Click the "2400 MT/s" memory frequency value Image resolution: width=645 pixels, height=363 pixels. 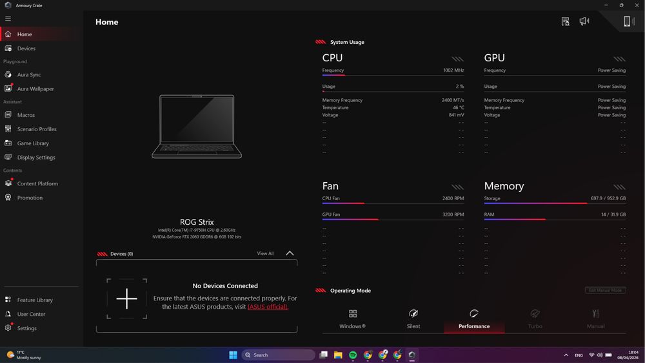(x=453, y=100)
